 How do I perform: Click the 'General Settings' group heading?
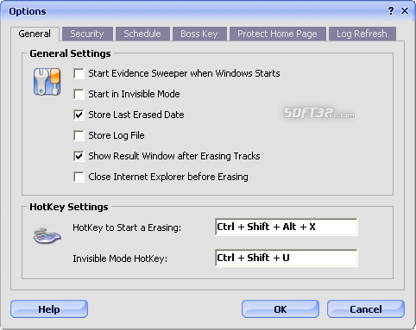tap(70, 53)
